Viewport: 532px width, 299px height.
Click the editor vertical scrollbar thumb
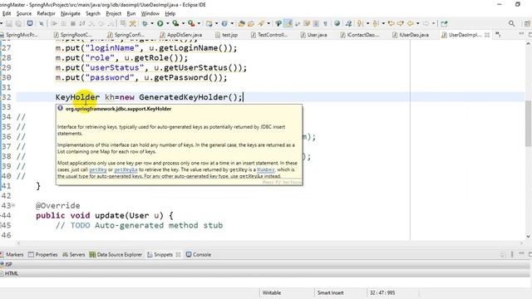pyautogui.click(x=528, y=124)
